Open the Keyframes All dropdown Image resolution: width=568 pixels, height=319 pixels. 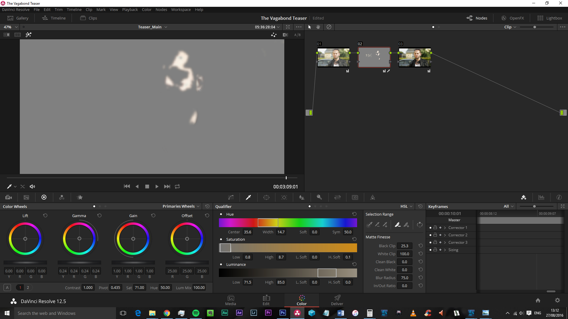tap(508, 206)
